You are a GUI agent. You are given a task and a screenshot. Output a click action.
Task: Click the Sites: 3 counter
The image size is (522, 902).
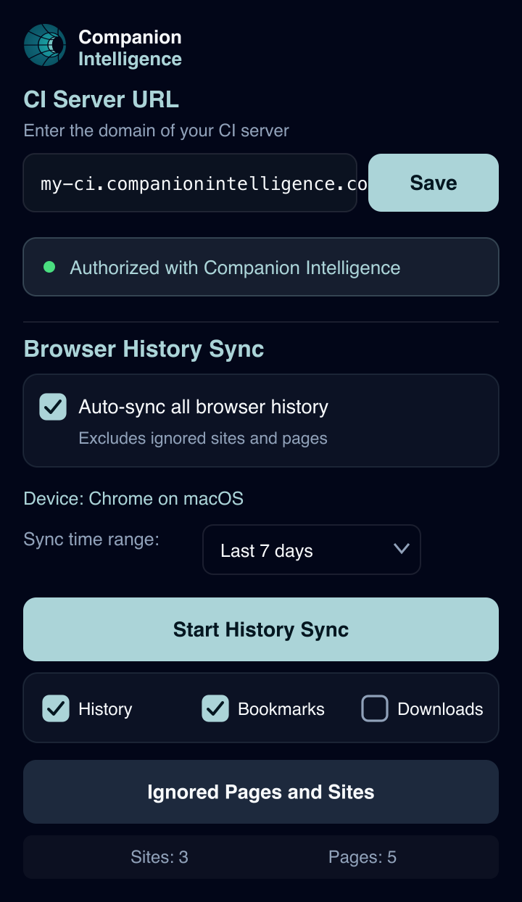coord(159,857)
